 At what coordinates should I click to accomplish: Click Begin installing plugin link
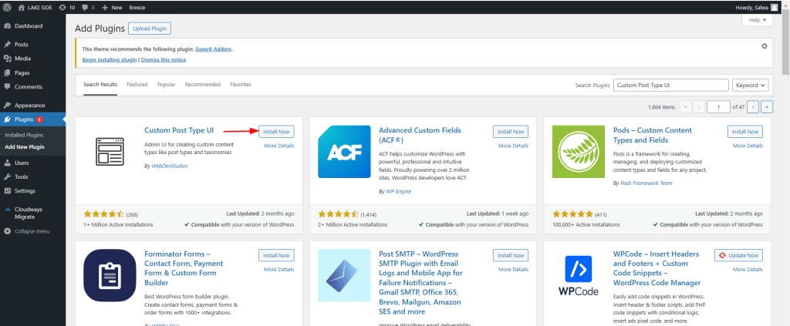click(x=110, y=60)
